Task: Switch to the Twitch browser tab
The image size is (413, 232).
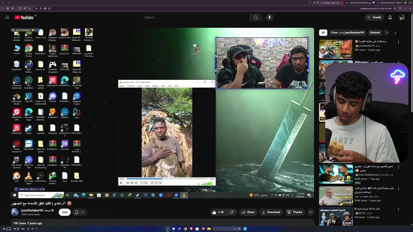Action: 360,3
